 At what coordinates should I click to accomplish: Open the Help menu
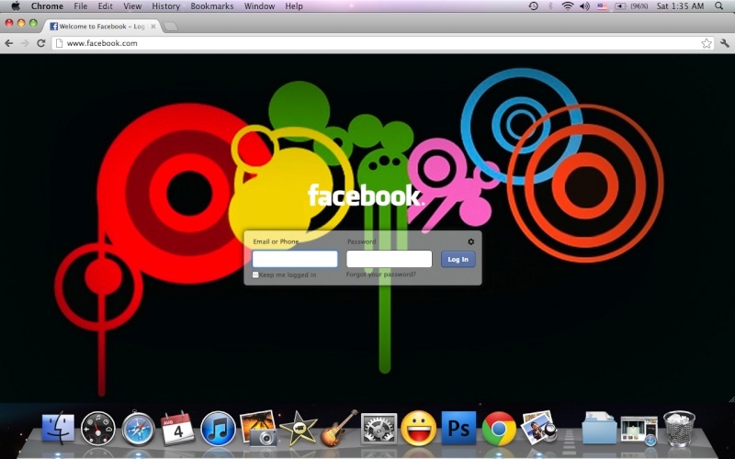pyautogui.click(x=294, y=6)
